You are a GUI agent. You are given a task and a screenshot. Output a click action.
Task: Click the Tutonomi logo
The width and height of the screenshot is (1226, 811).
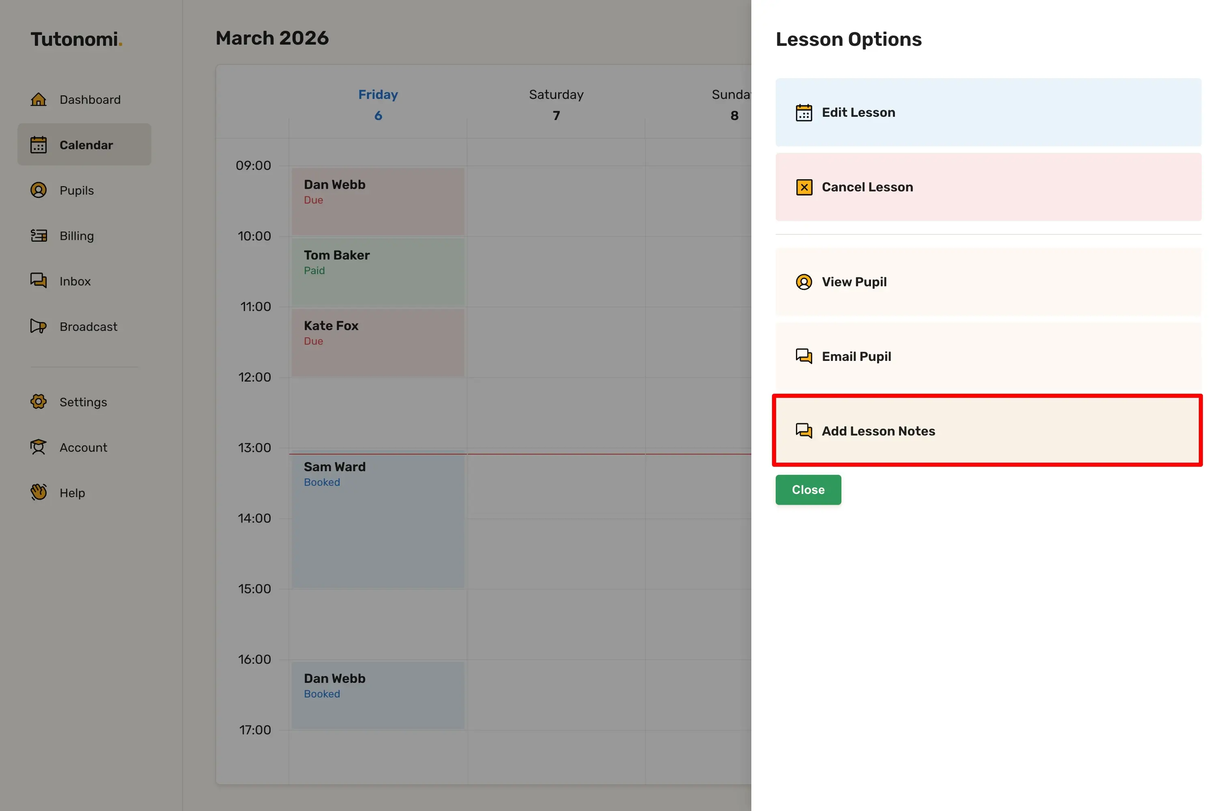pos(76,39)
